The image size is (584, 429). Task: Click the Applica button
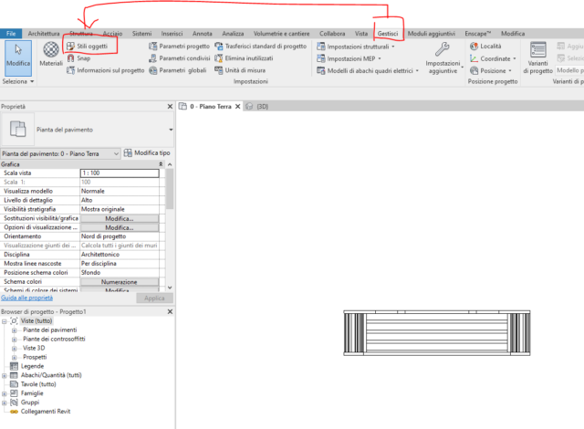tap(154, 298)
